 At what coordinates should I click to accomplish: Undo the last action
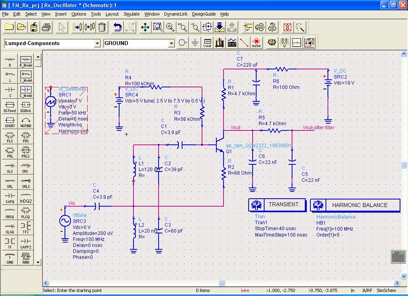118,27
